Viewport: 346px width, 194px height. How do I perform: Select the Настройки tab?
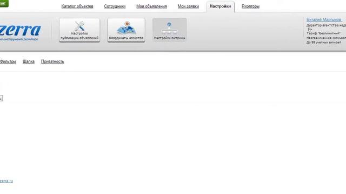click(220, 6)
